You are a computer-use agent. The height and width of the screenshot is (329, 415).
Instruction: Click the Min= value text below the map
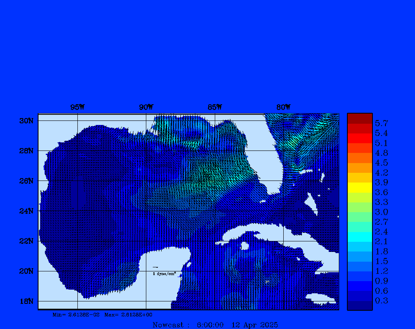tap(76, 315)
